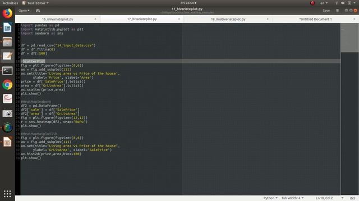Open the hamburger menu next to Save
Screen dimensions: 359x201
[337, 11]
